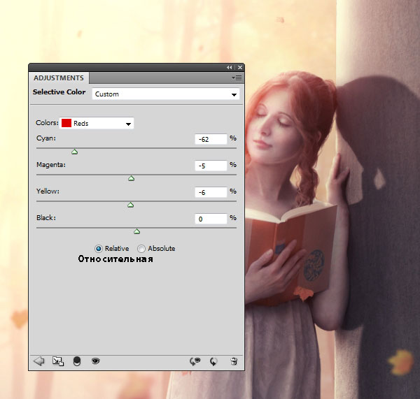Click the red color swatch beside Reds
The width and height of the screenshot is (420, 399).
point(66,123)
